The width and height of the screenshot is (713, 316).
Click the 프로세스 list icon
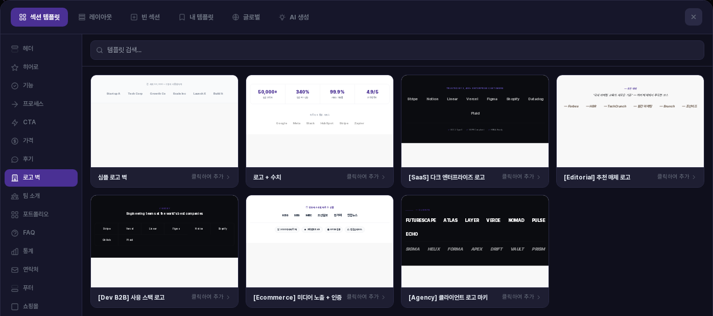[15, 104]
